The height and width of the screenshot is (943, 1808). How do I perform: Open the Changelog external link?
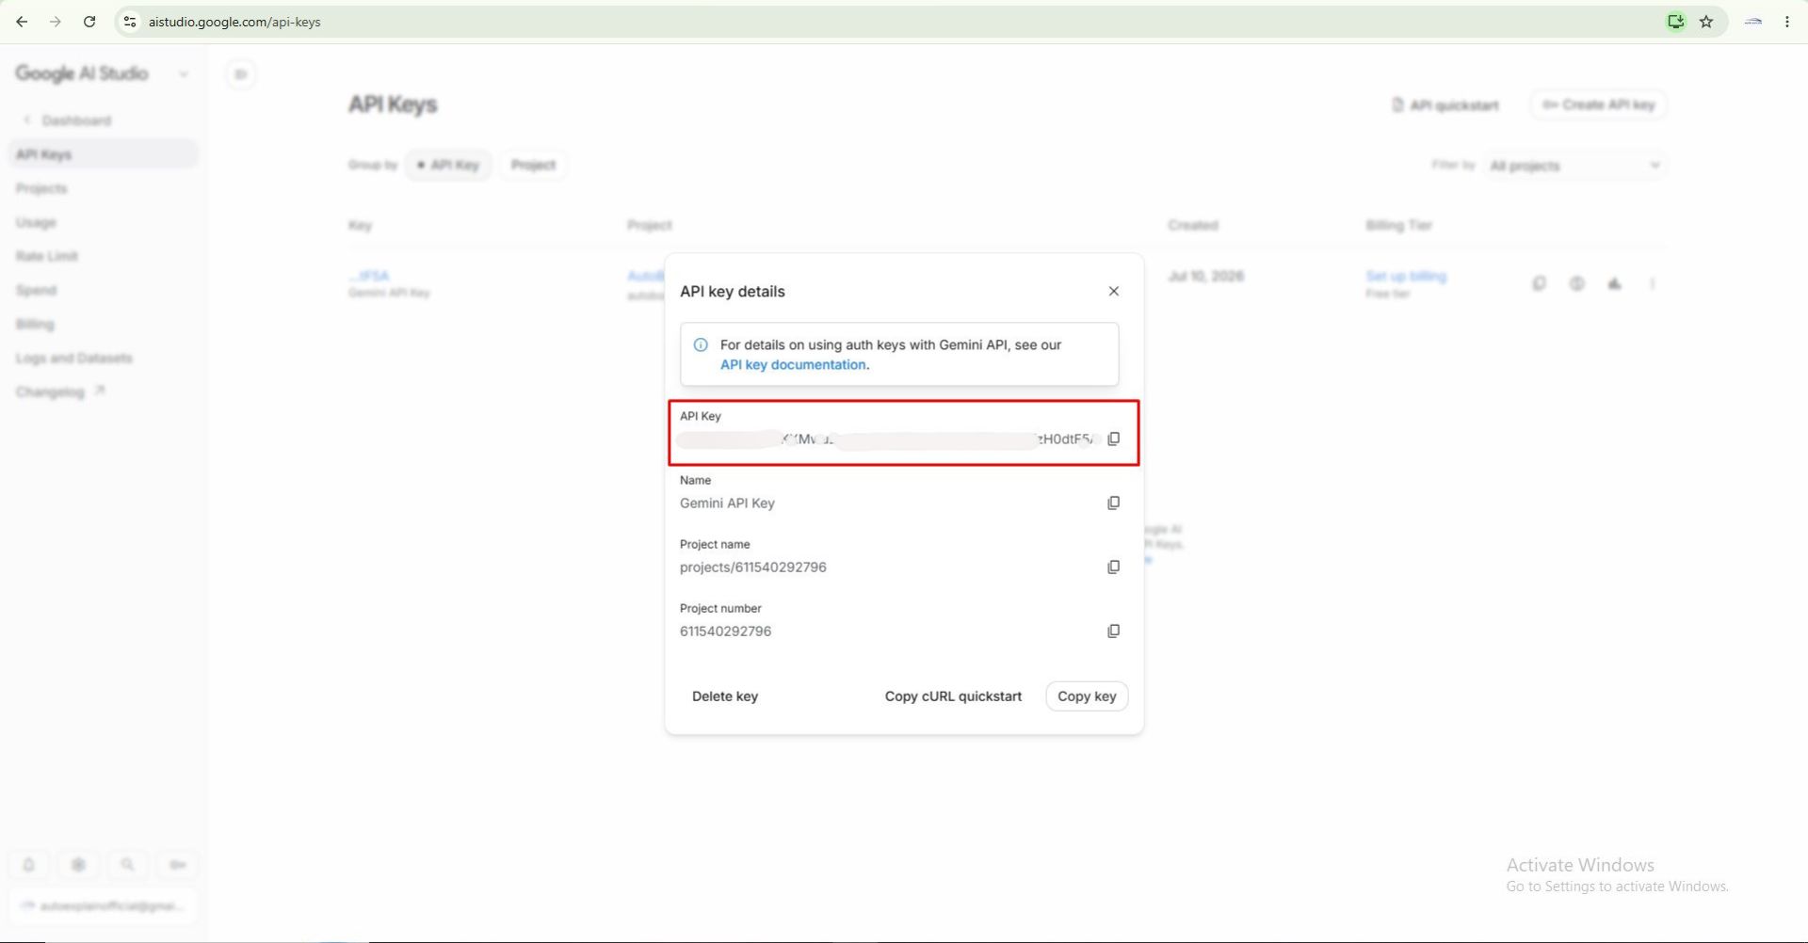[x=59, y=392]
